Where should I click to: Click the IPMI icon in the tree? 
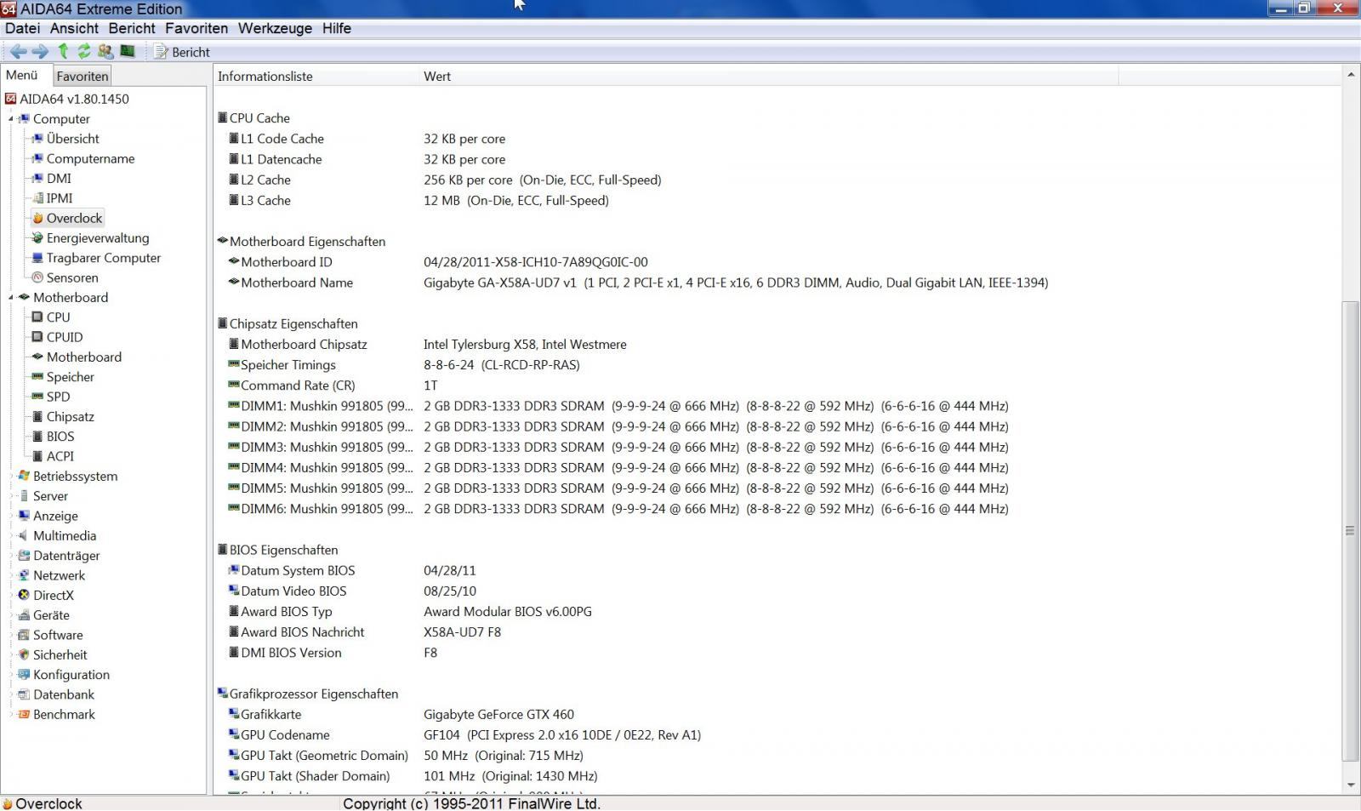pyautogui.click(x=37, y=198)
